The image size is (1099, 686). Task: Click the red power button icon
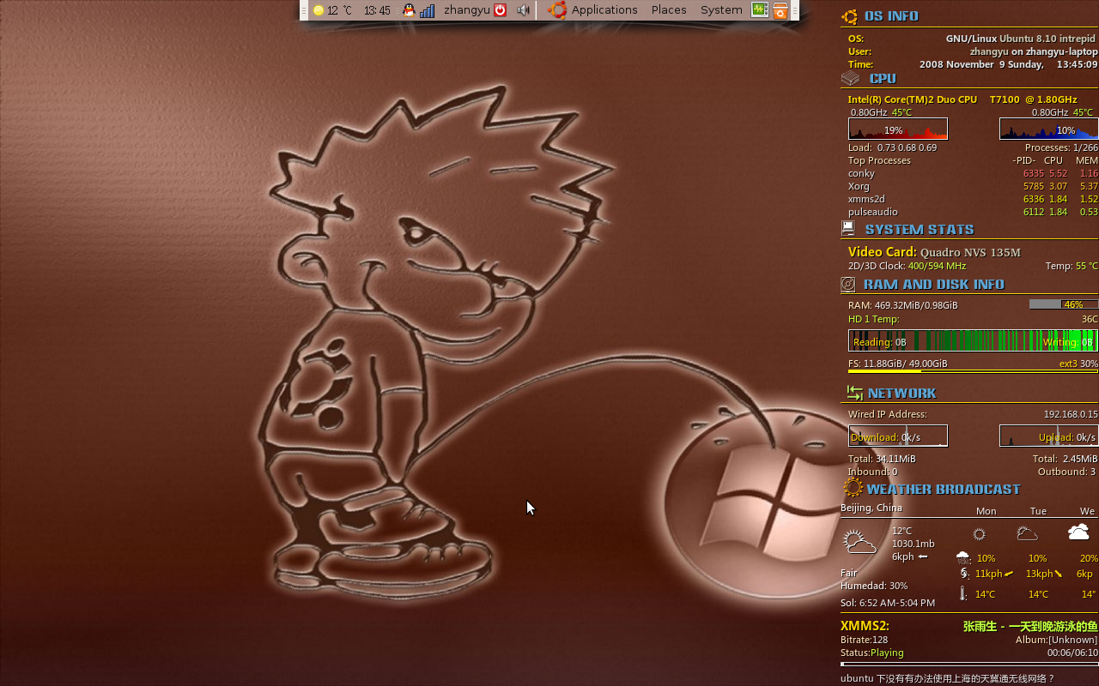coord(500,10)
